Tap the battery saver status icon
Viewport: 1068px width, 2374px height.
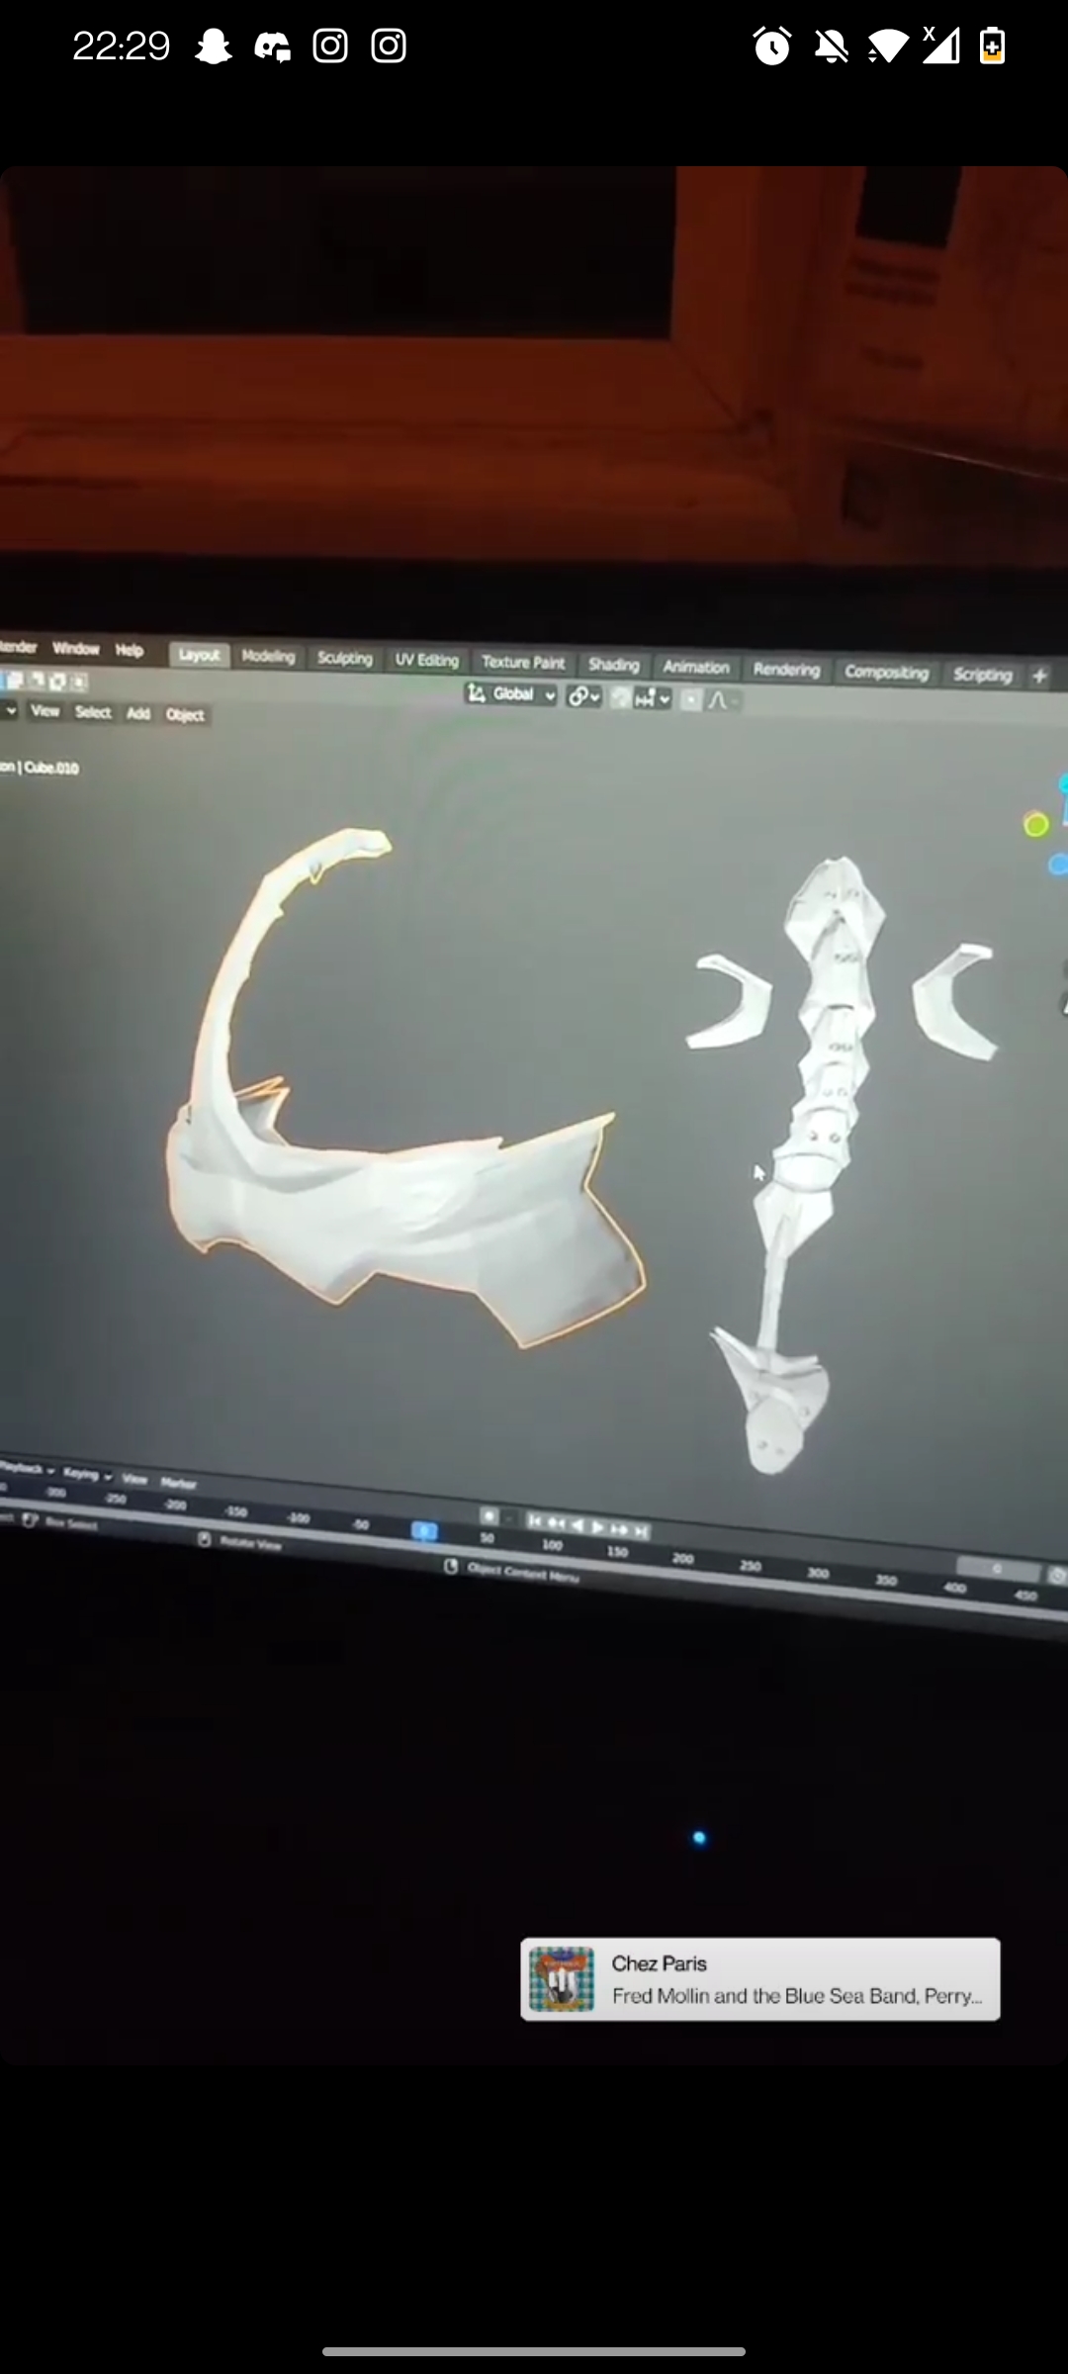pos(993,46)
